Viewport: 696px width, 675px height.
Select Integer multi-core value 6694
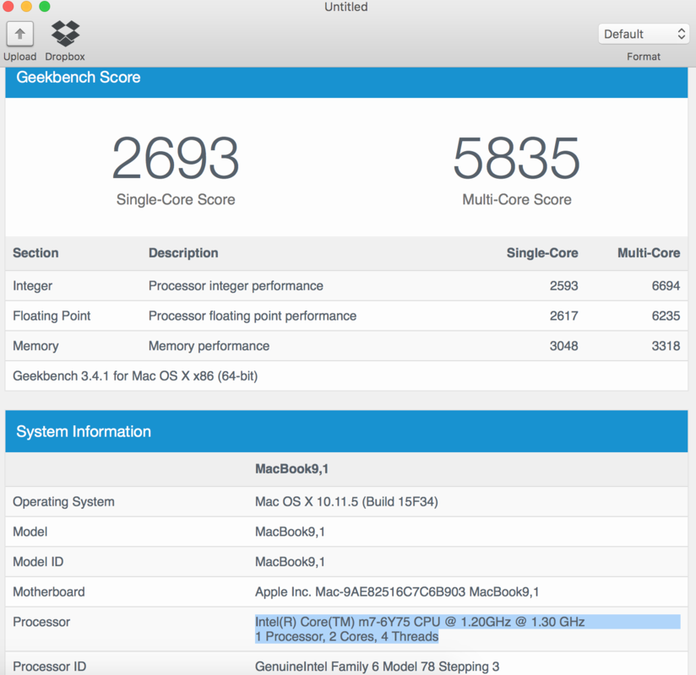click(666, 286)
